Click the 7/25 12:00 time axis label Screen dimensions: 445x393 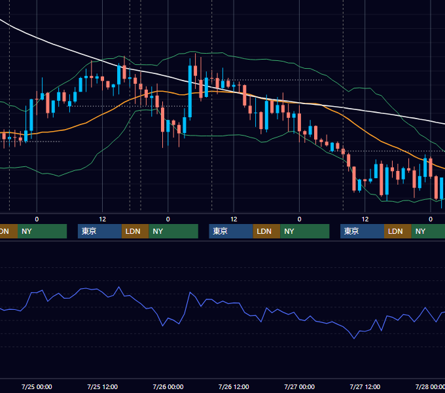(x=103, y=386)
